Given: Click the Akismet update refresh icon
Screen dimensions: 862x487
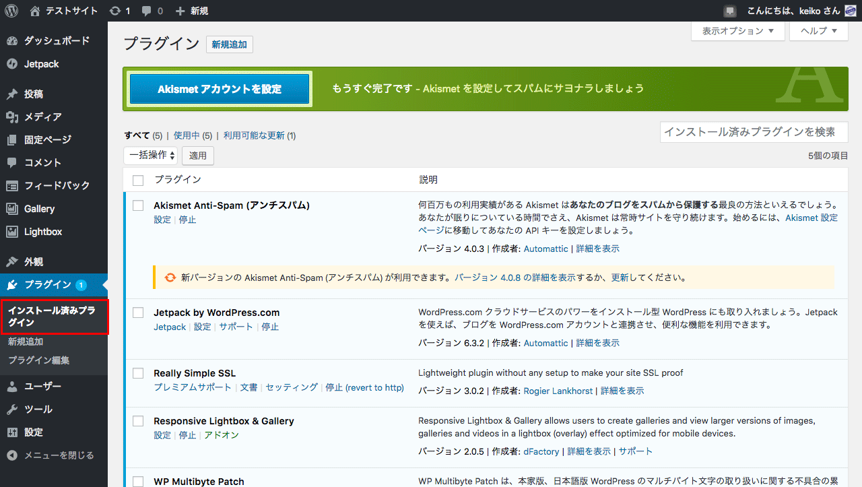Looking at the screenshot, I should (170, 277).
